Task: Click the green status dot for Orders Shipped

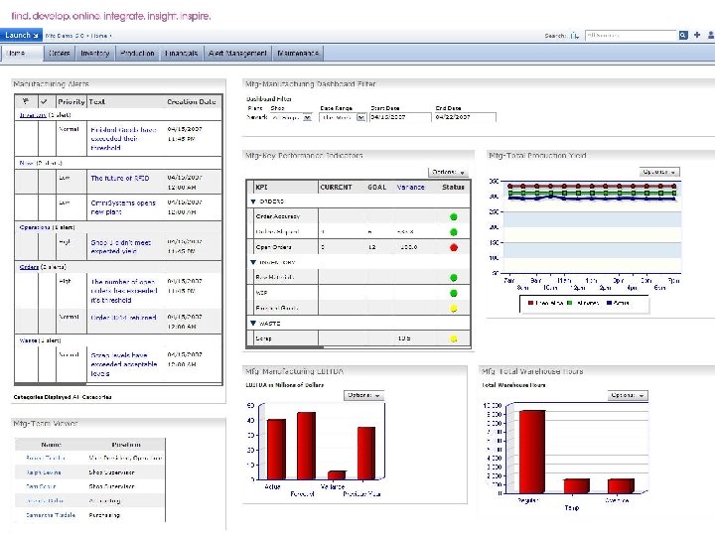Action: point(453,232)
